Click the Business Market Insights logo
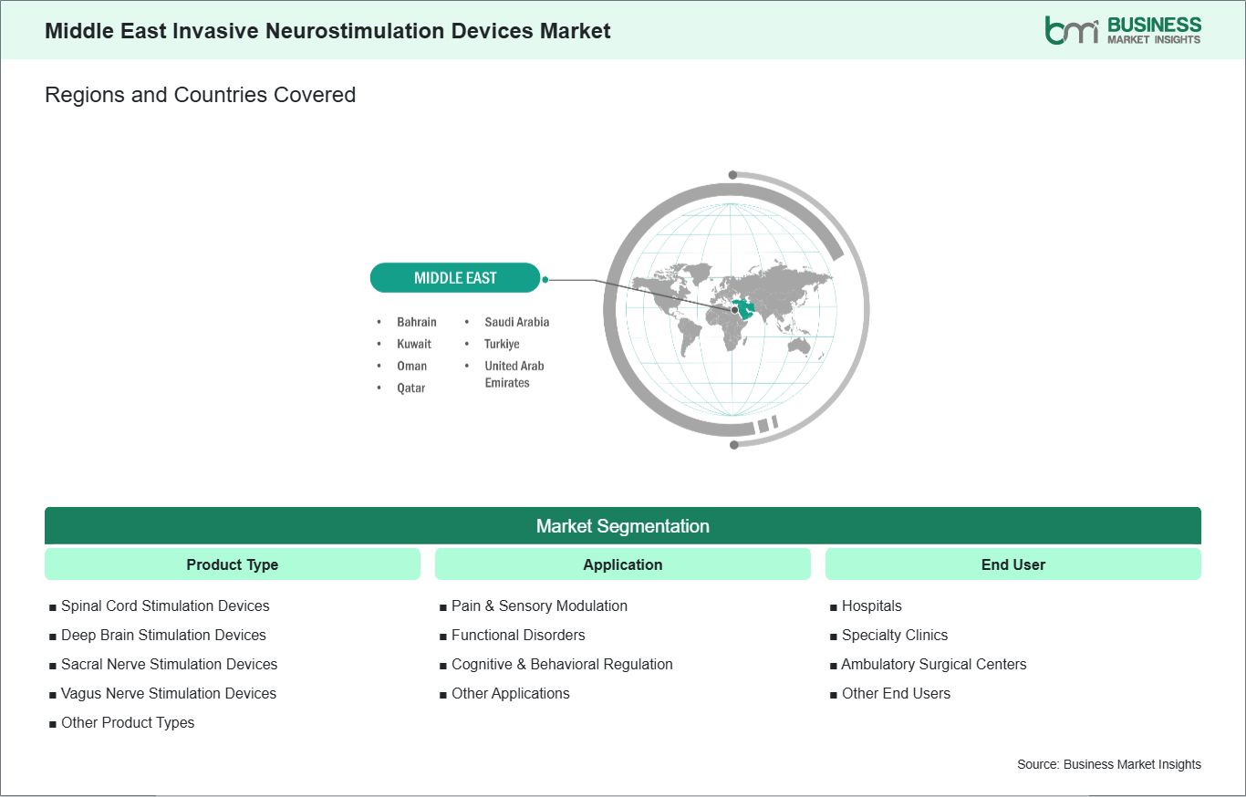 [1123, 30]
